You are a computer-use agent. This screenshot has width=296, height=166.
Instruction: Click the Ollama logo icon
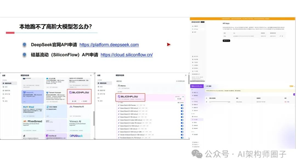tap(119, 86)
